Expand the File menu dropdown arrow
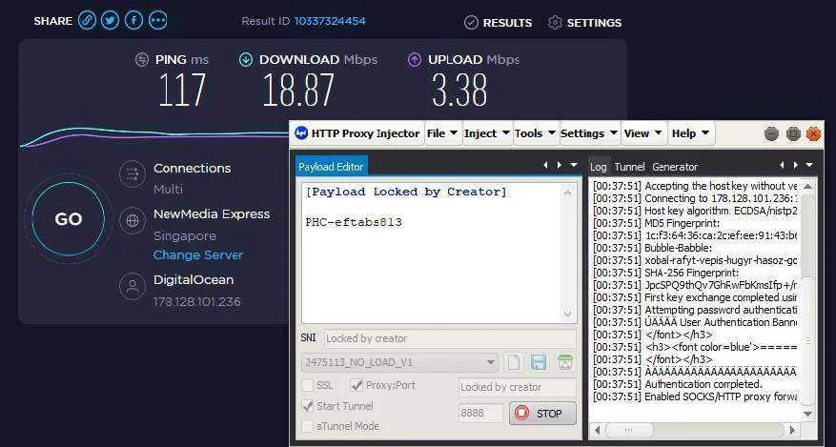Viewport: 836px width, 447px height. (454, 133)
